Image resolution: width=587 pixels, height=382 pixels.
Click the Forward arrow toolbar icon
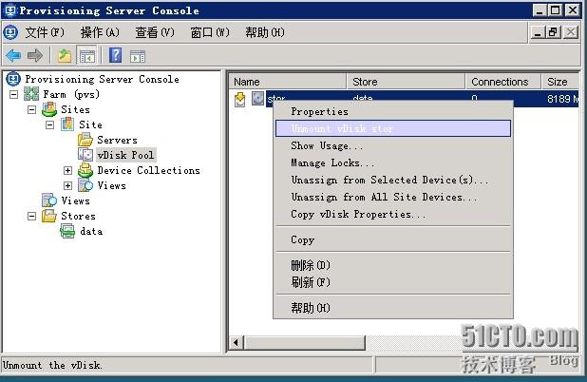[35, 56]
